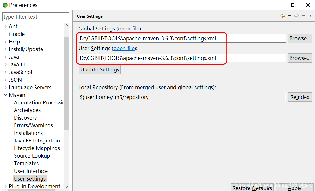Screen dimensions: 315x191
Task: Open Maven User Interface page
Action: pos(31,171)
